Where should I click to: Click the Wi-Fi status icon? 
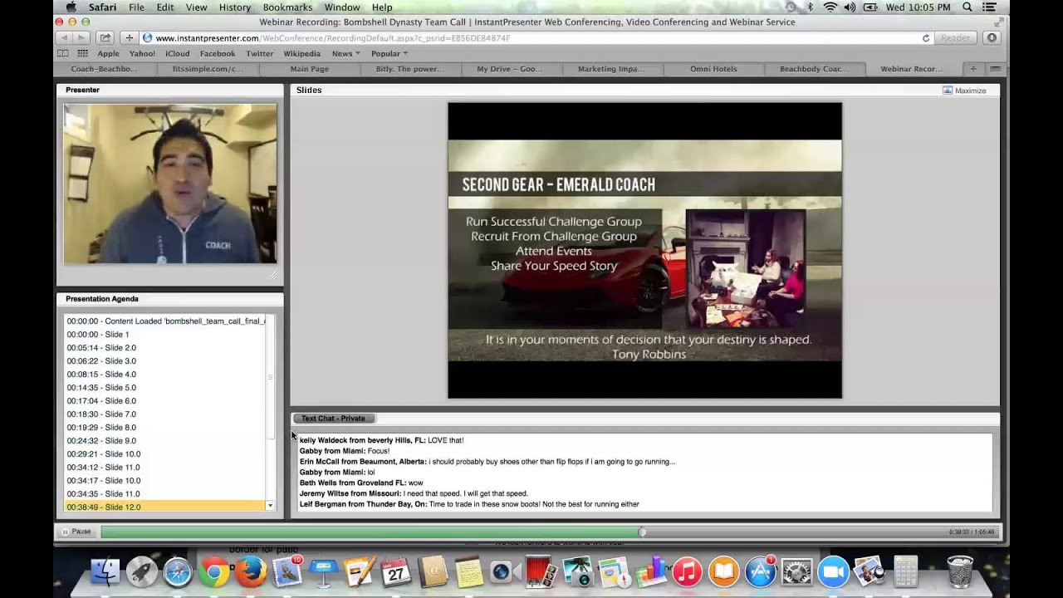click(x=830, y=7)
